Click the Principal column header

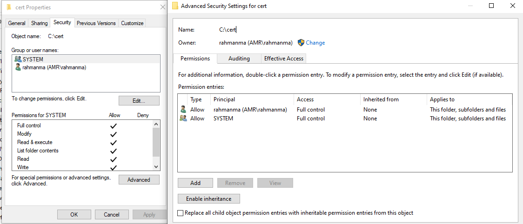click(x=252, y=99)
